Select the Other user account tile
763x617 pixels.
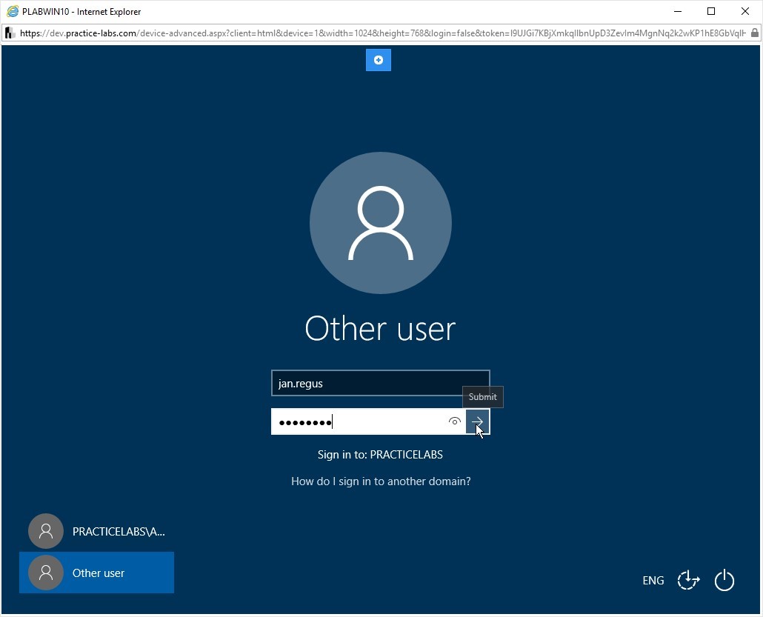[97, 573]
